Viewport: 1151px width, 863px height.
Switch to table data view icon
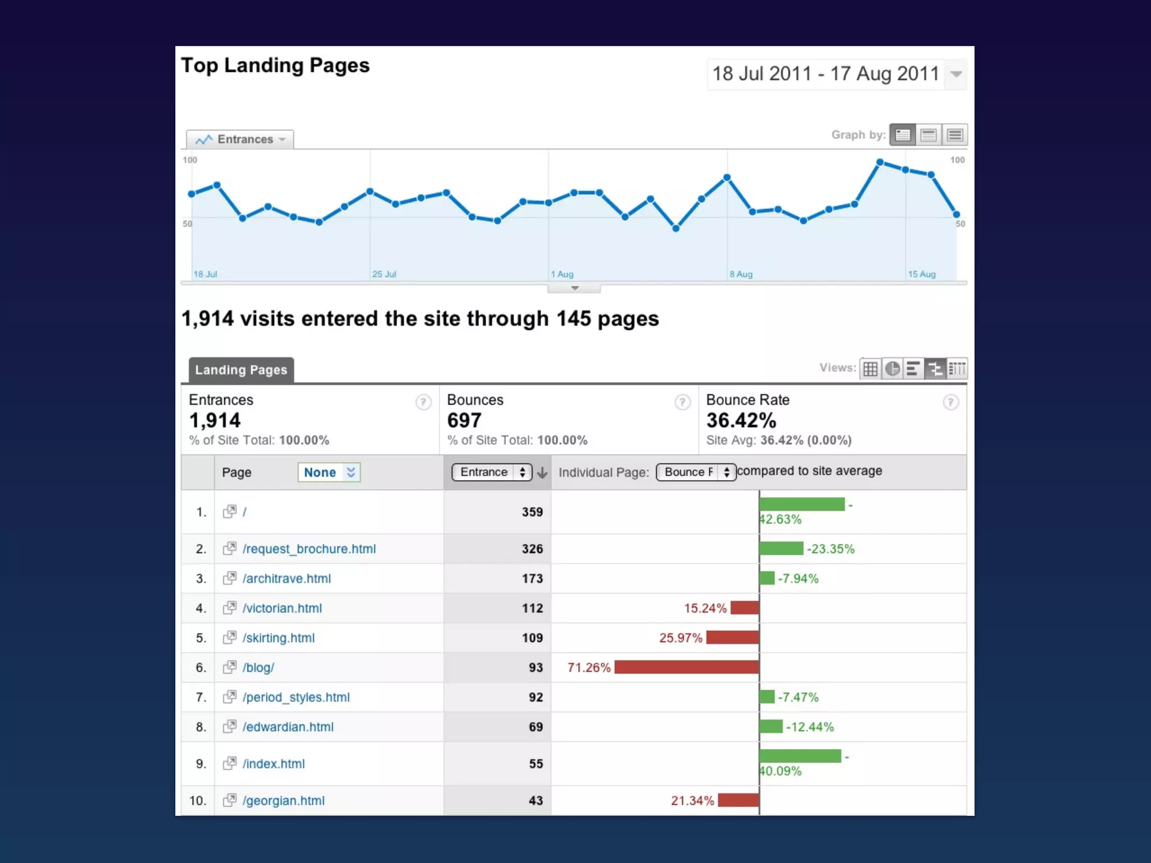tap(870, 369)
